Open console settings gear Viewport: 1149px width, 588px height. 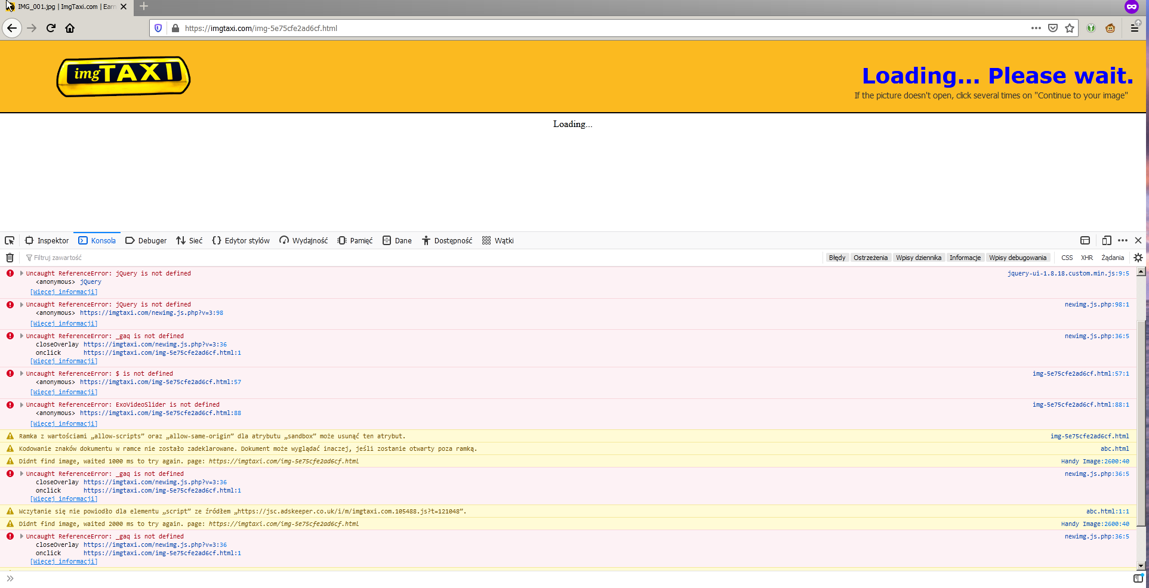pyautogui.click(x=1138, y=258)
